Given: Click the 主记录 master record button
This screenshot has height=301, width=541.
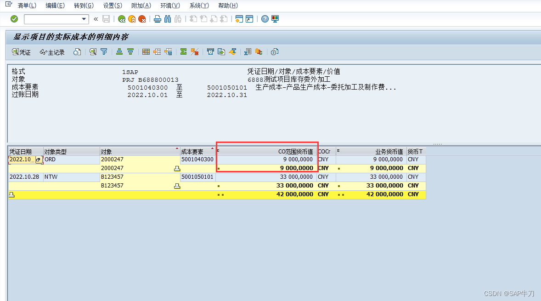Looking at the screenshot, I should pos(52,52).
